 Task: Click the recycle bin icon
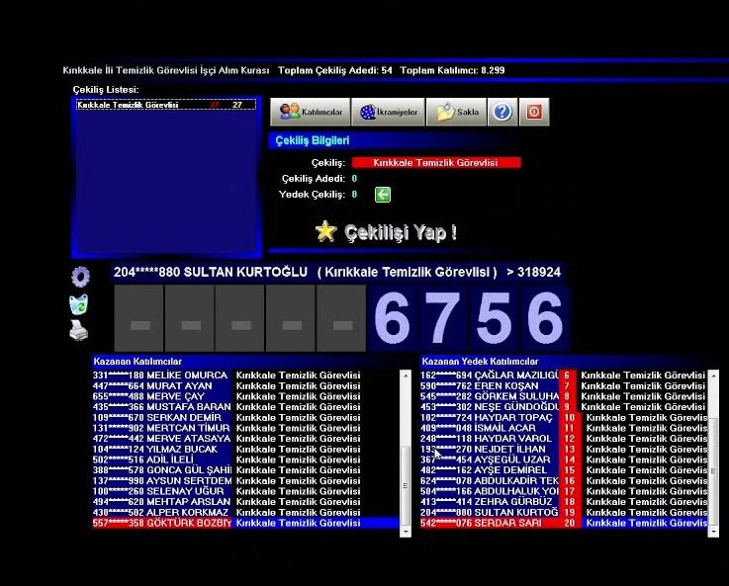[79, 304]
